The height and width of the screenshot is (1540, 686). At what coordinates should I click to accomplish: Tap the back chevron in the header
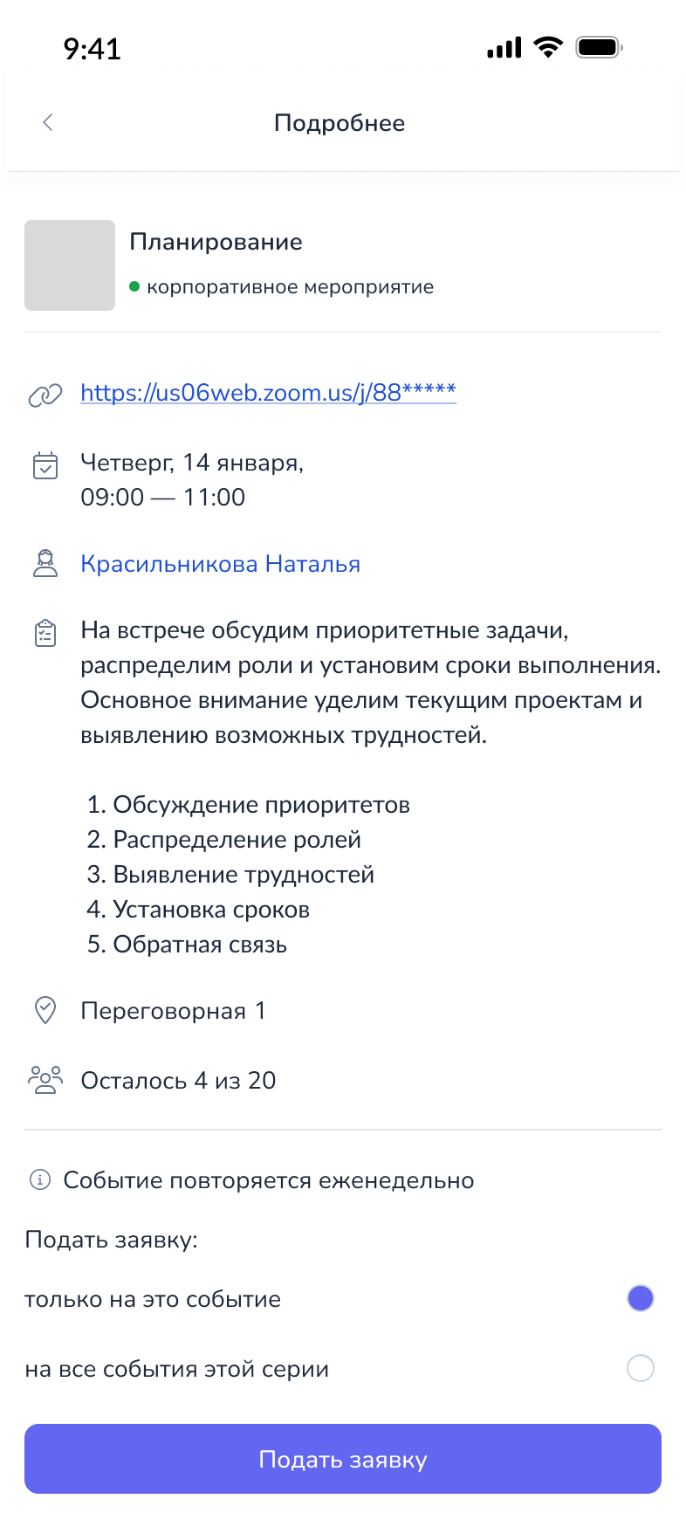(x=47, y=122)
